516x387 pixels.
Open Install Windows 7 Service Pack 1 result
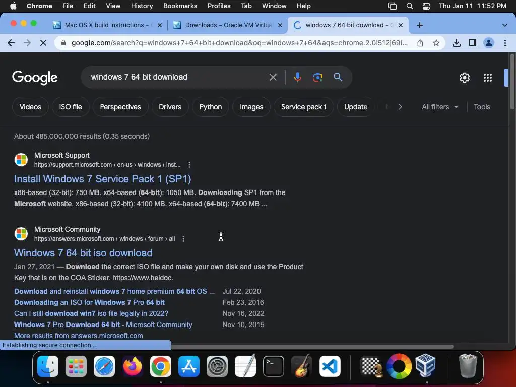point(103,179)
